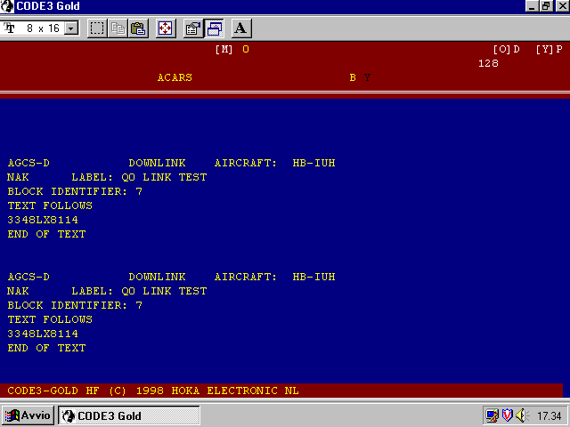Click the ACARS mode label in header
This screenshot has height=427, width=570.
tap(175, 77)
